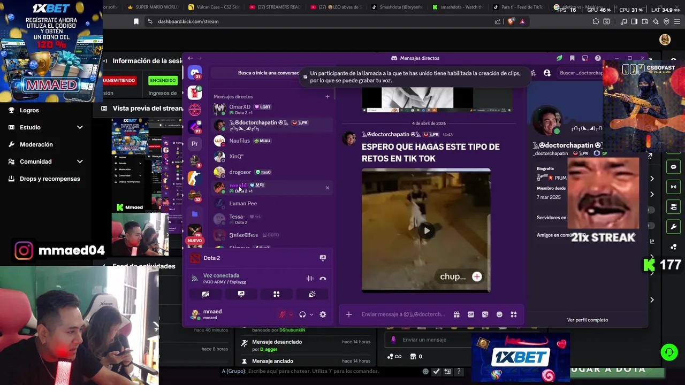Screen dimensions: 685x385
Task: Open Naufilus direct message
Action: [273, 141]
